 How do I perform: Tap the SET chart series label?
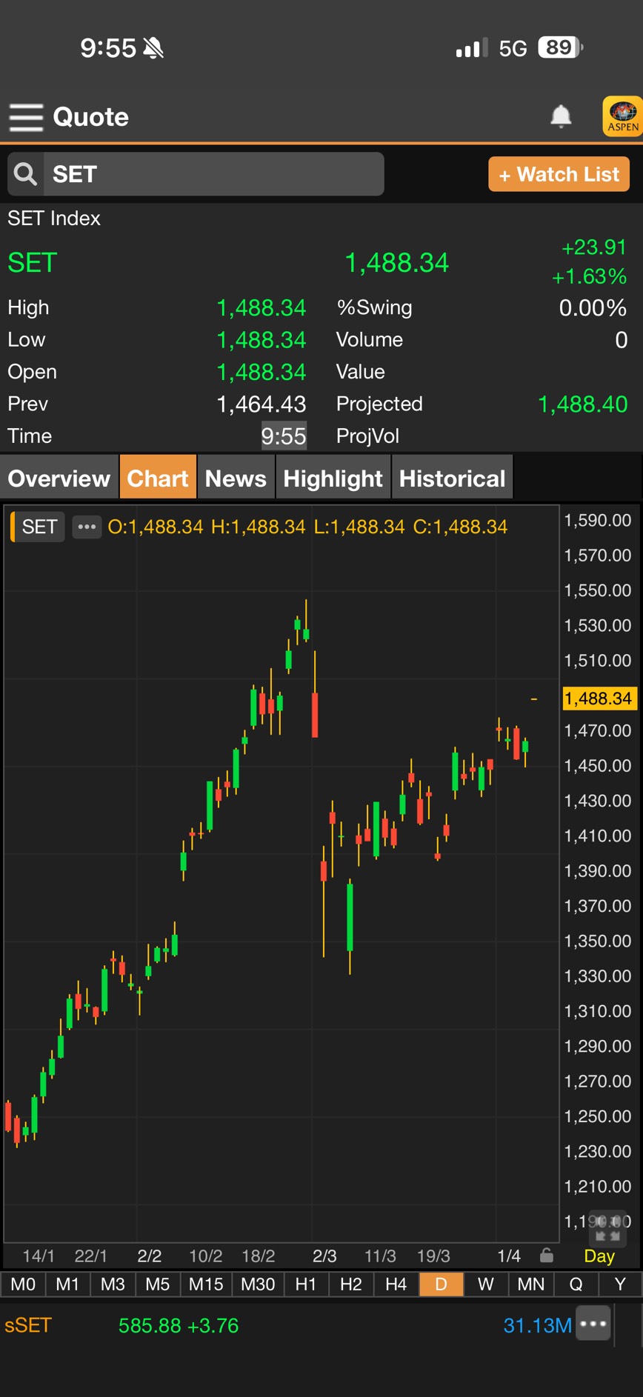point(39,527)
